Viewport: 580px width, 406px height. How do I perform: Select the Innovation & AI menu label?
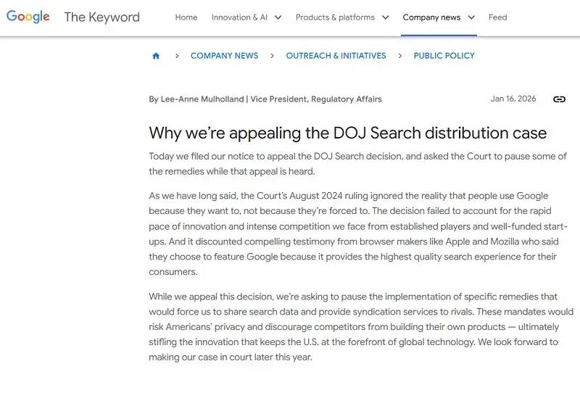[x=239, y=17]
